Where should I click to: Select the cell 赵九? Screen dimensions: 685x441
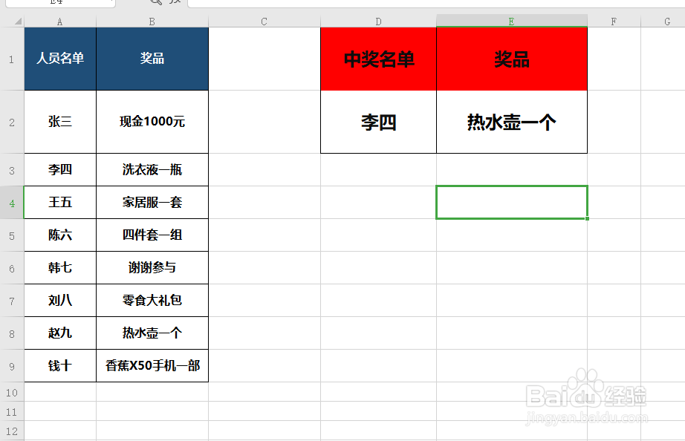tap(60, 333)
